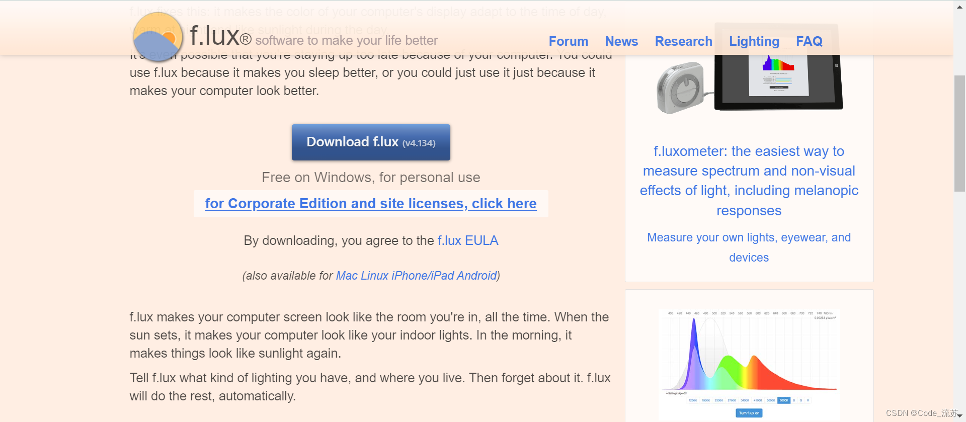Open the f.luxometer headline link
The width and height of the screenshot is (966, 422).
(x=749, y=181)
